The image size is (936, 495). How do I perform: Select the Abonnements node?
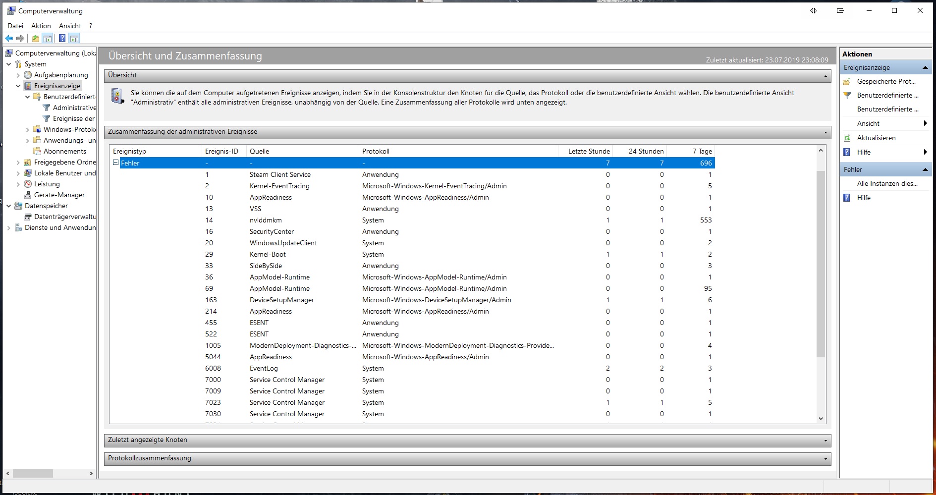pyautogui.click(x=59, y=151)
